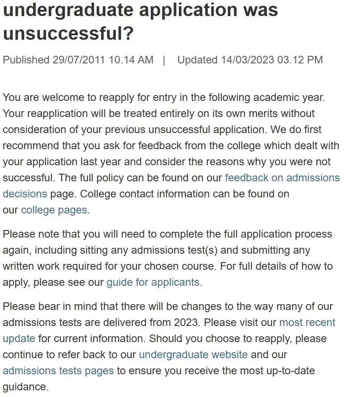Open the "college pages" link
The image size is (344, 397).
click(x=54, y=210)
